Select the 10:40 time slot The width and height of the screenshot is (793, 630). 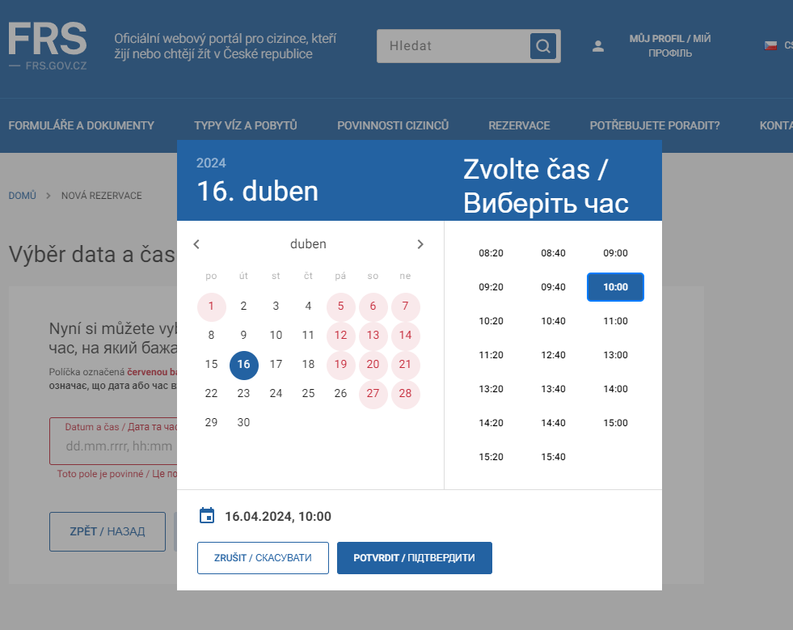(x=553, y=321)
